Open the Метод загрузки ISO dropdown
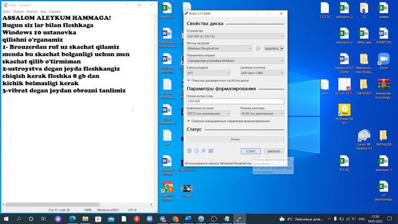 click(220, 49)
